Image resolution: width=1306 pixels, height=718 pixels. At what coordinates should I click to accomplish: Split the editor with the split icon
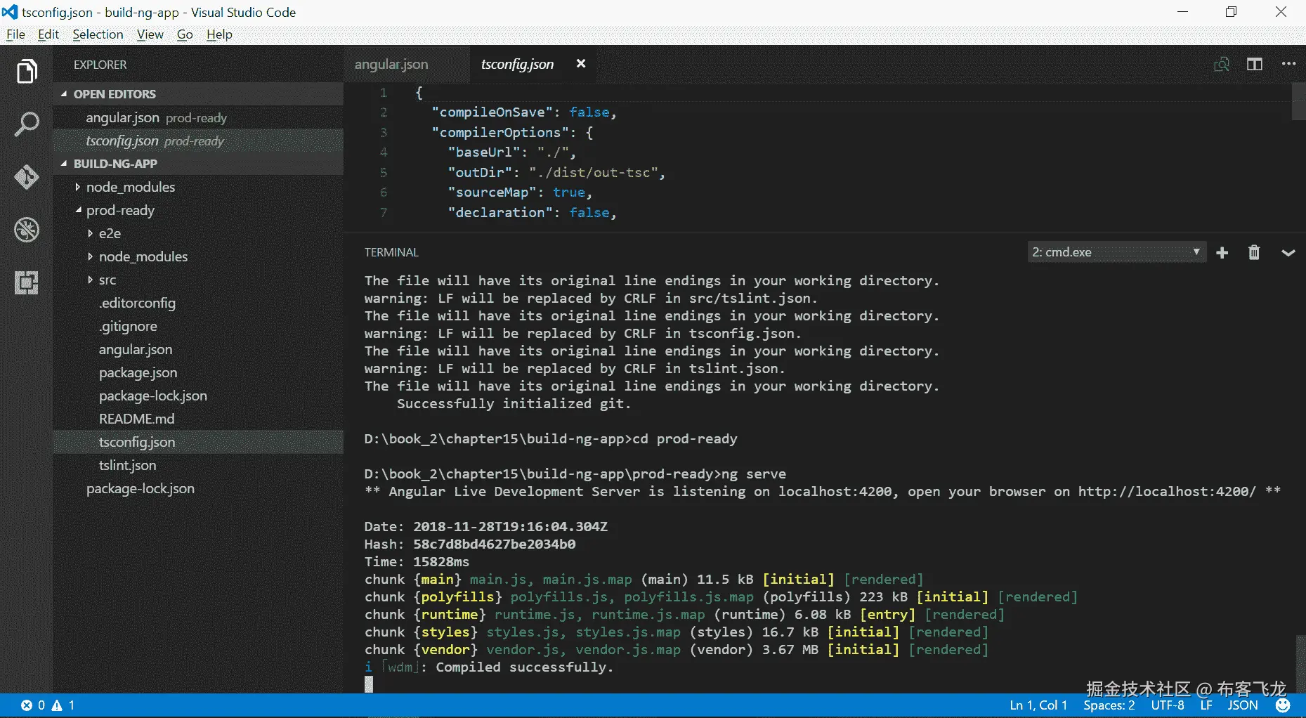(1255, 64)
